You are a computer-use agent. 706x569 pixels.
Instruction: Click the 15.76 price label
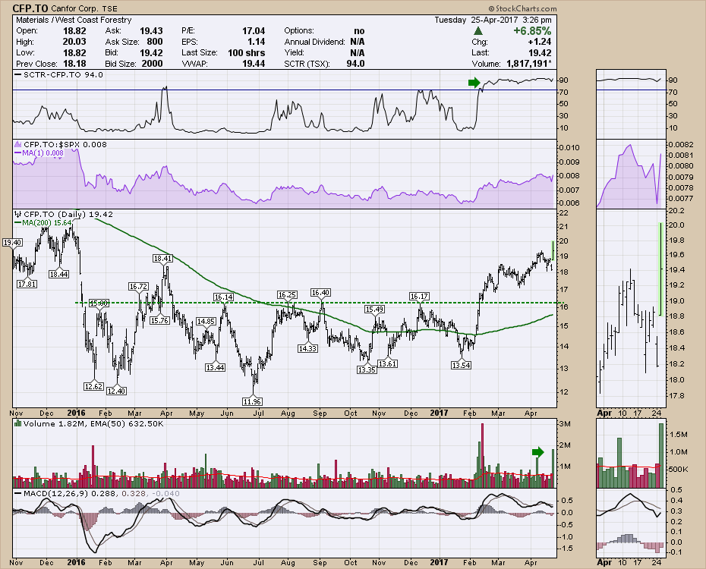pos(159,321)
